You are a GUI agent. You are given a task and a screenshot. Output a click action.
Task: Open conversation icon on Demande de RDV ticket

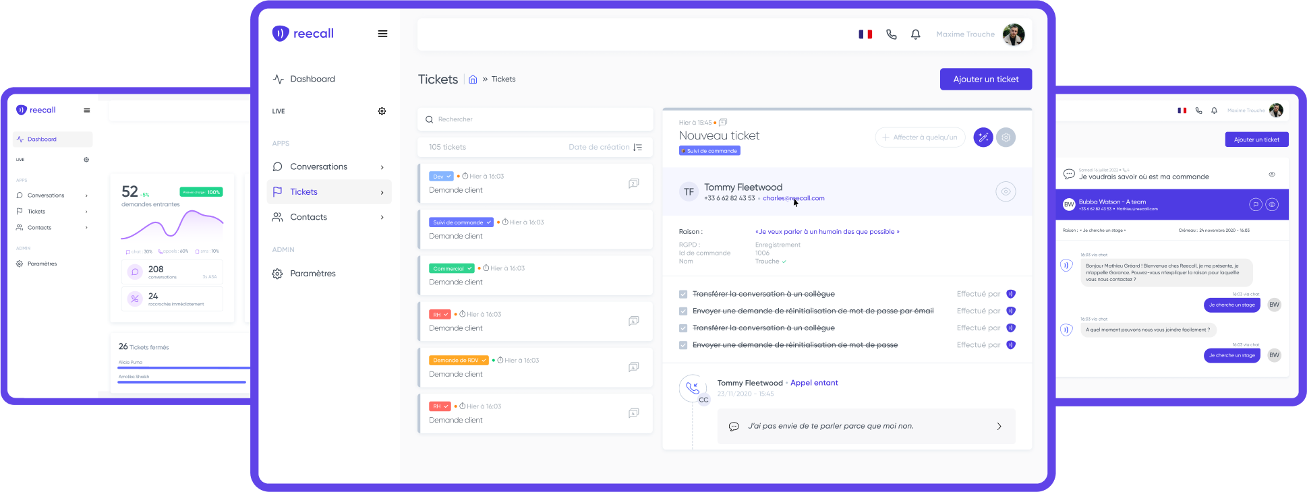634,367
